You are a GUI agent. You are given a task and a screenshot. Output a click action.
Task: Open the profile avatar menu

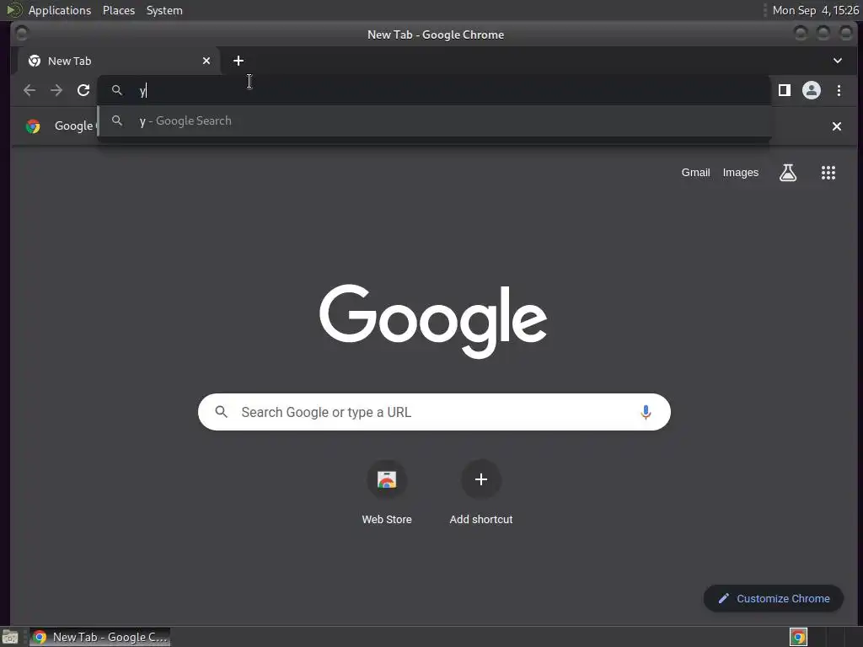pos(812,90)
